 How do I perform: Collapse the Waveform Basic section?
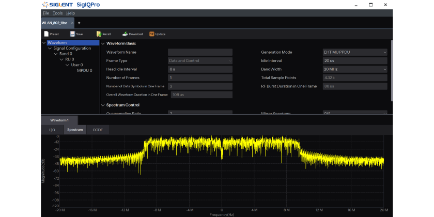click(x=103, y=43)
